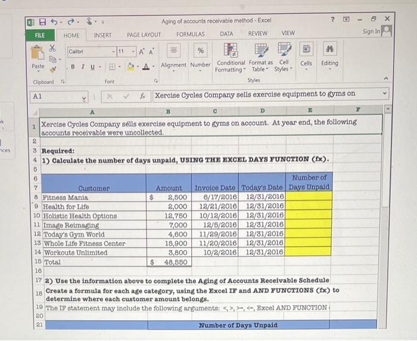Open the Cells group icon
417x341 pixels.
[306, 49]
